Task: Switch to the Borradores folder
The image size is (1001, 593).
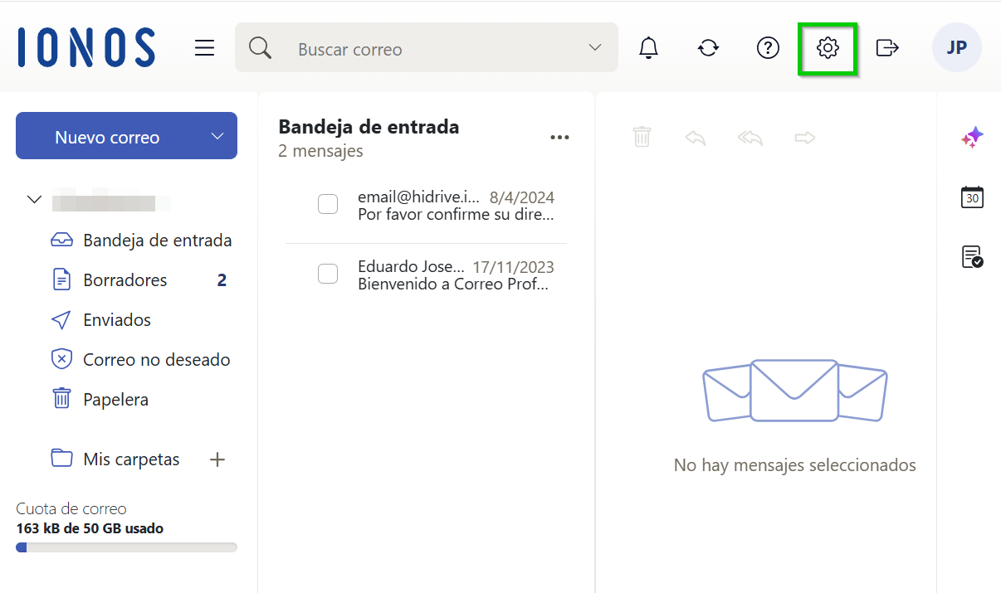Action: 125,279
